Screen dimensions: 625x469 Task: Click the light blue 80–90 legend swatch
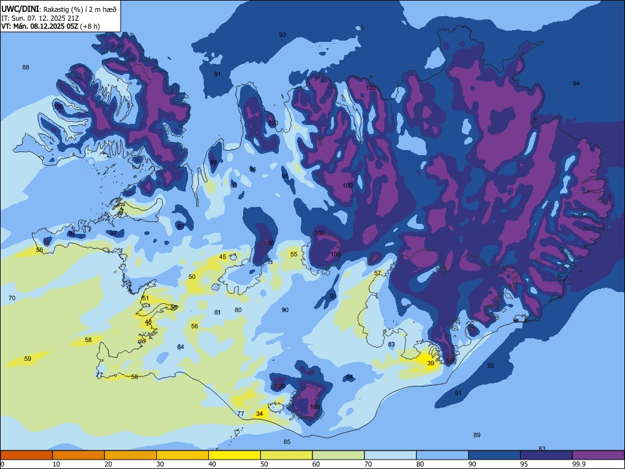click(x=442, y=455)
